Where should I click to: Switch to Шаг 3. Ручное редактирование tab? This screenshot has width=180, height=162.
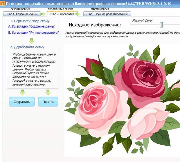[x=107, y=14]
